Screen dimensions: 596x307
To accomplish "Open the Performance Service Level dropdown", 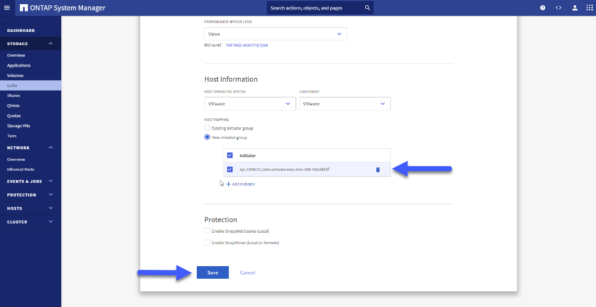I will coord(276,34).
